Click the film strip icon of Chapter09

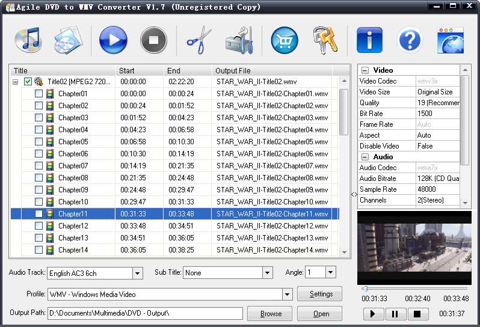pos(50,190)
